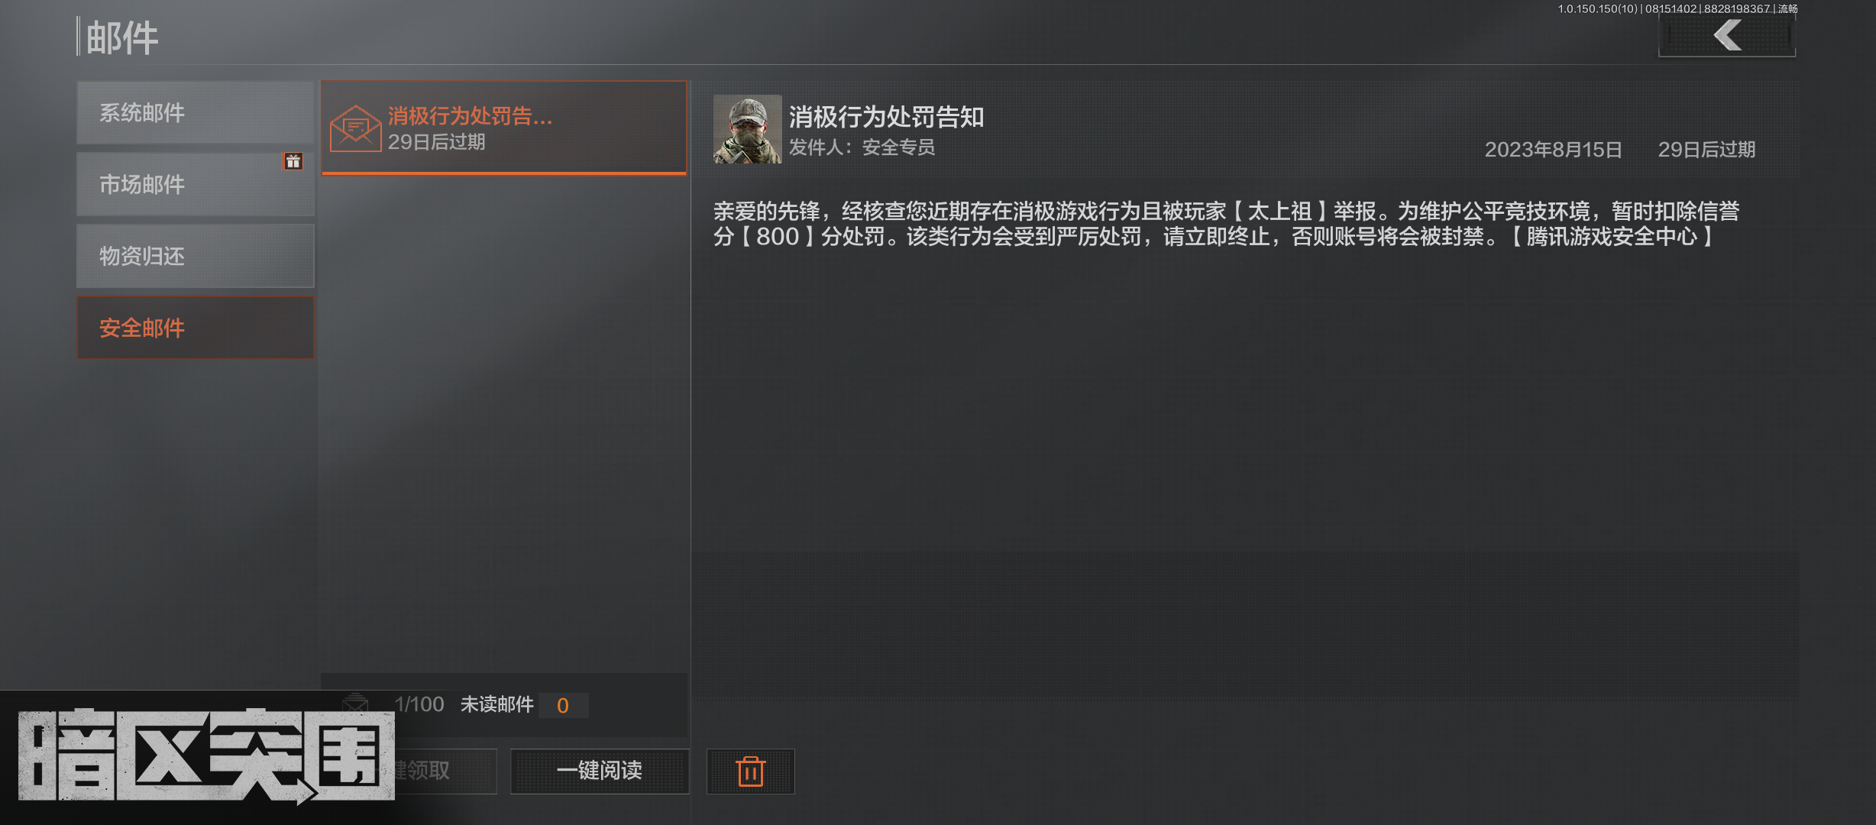Switch to the 市场邮件 tab
Screen dimensions: 1876x825
point(196,184)
